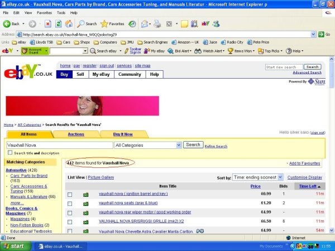
Task: Refresh the page with green arrows icon
Action: tap(58, 24)
